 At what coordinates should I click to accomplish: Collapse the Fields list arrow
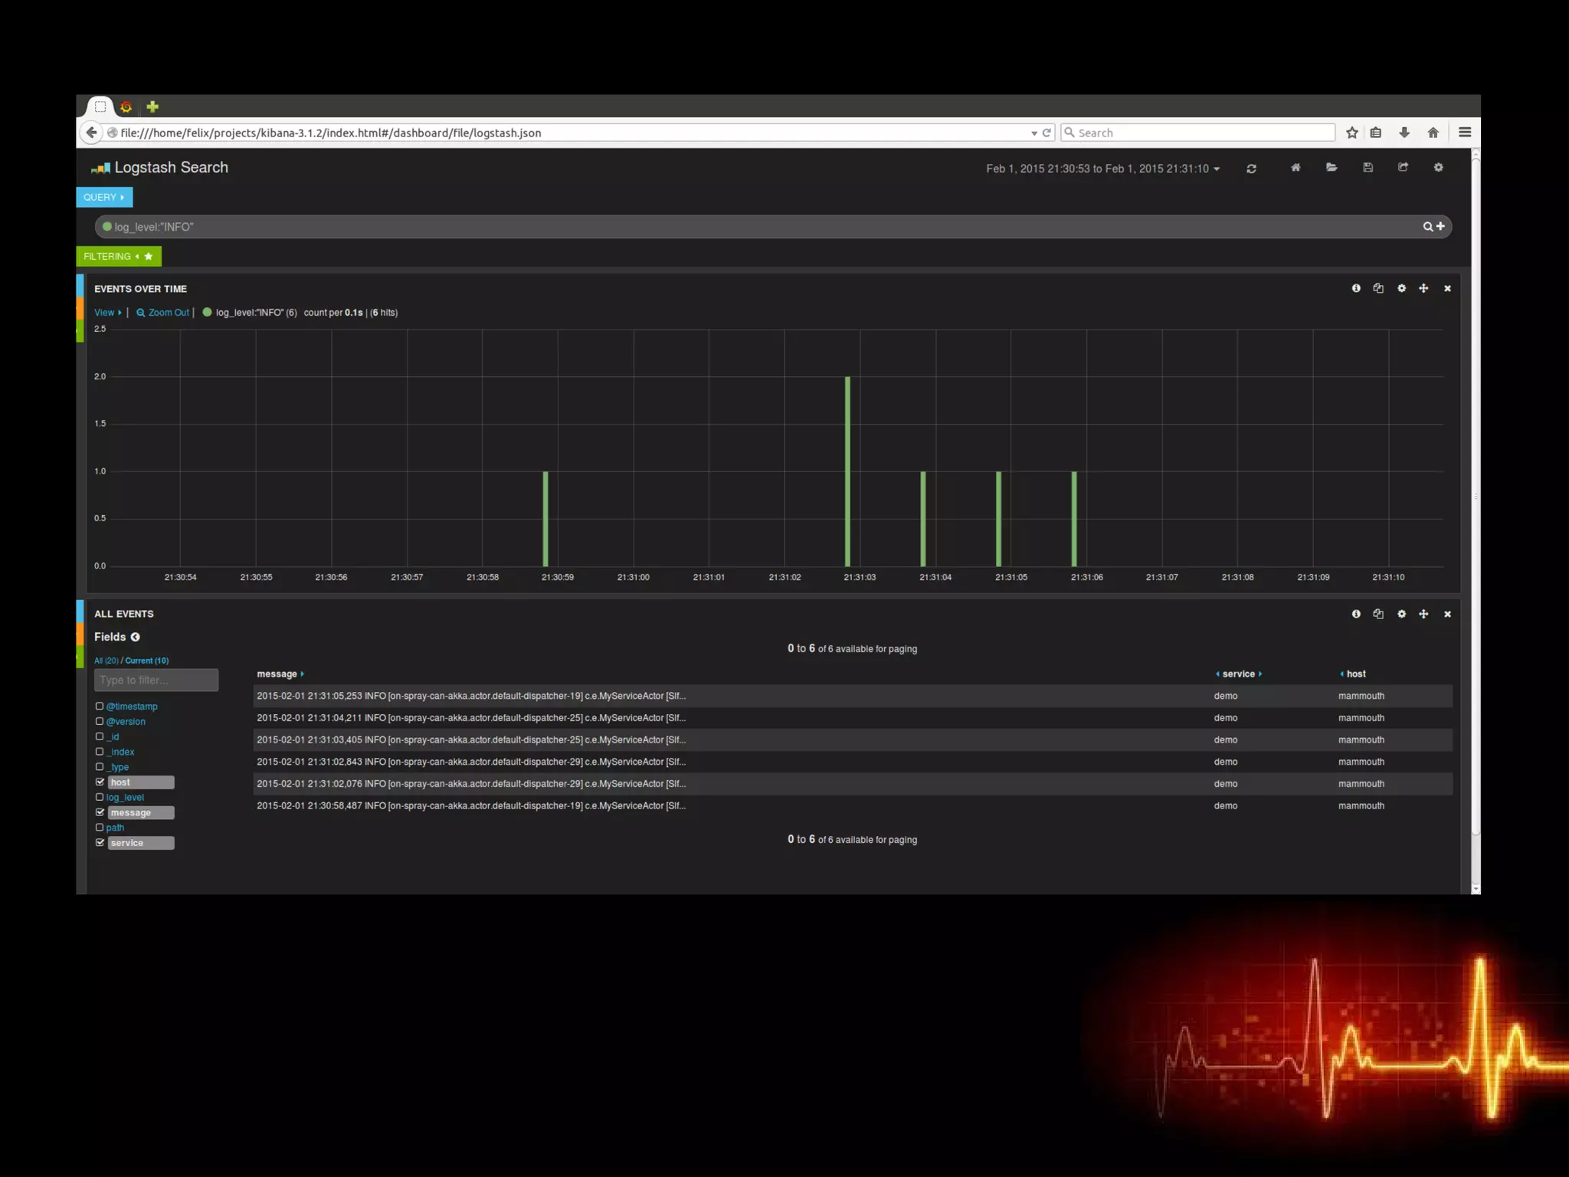coord(136,637)
